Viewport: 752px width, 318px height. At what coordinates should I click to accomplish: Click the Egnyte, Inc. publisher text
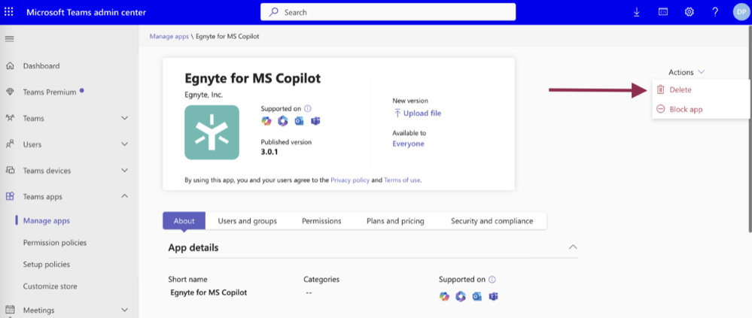coord(204,95)
